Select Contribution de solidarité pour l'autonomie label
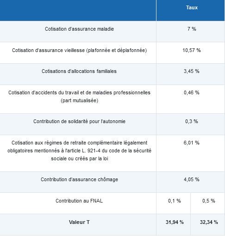This screenshot has height=236, width=225. coord(79,121)
